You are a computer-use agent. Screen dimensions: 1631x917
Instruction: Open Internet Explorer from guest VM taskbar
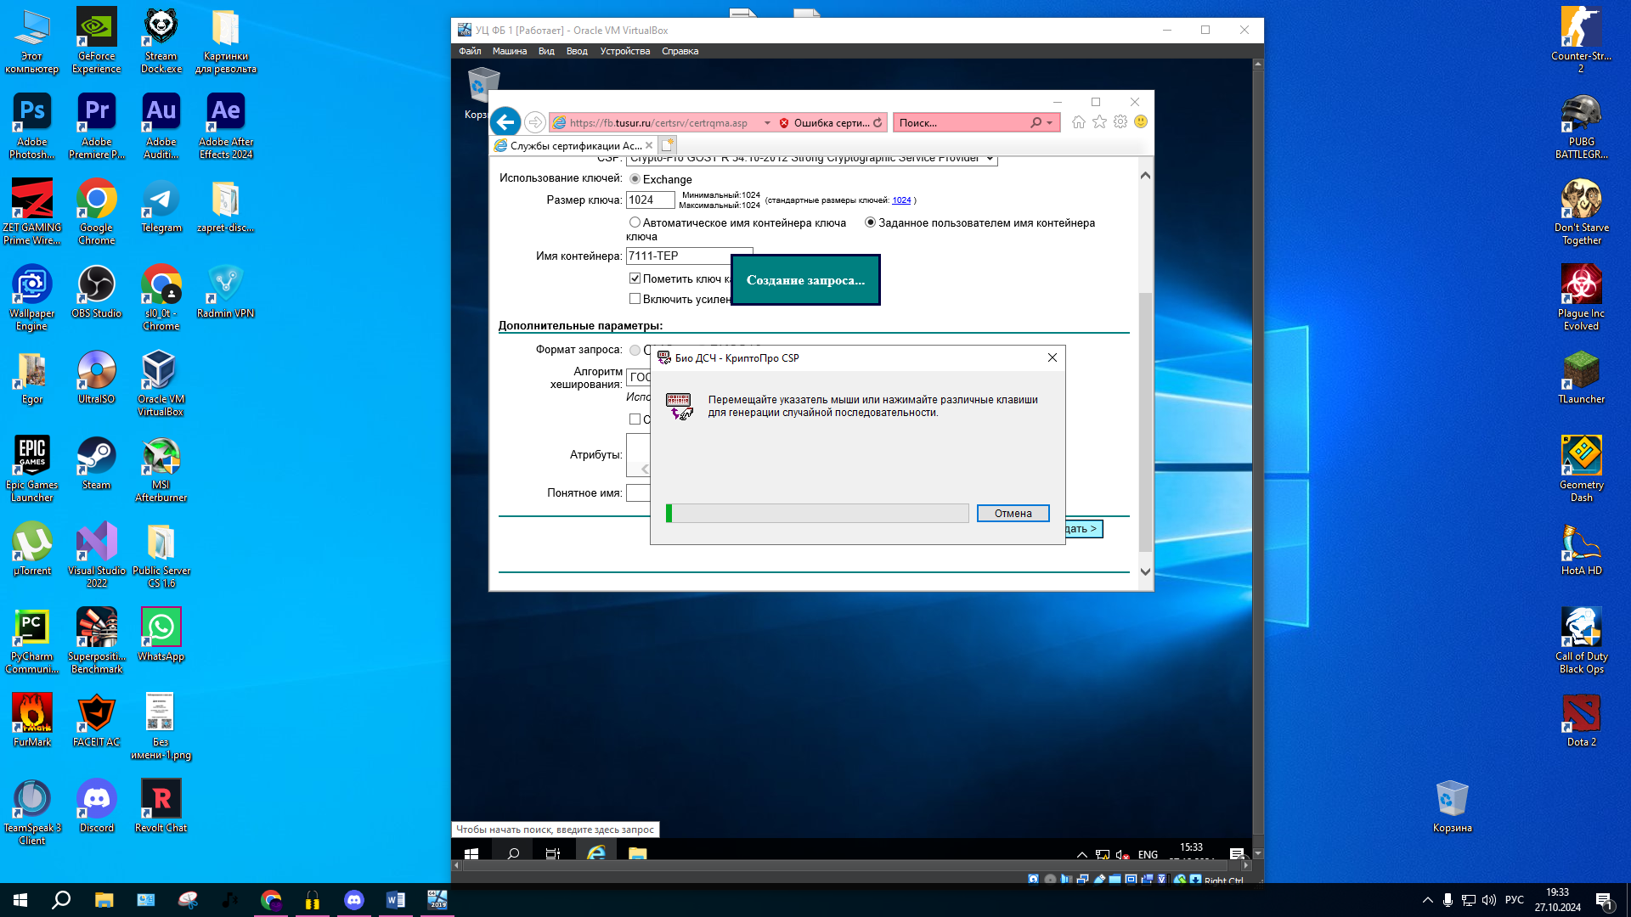coord(596,852)
